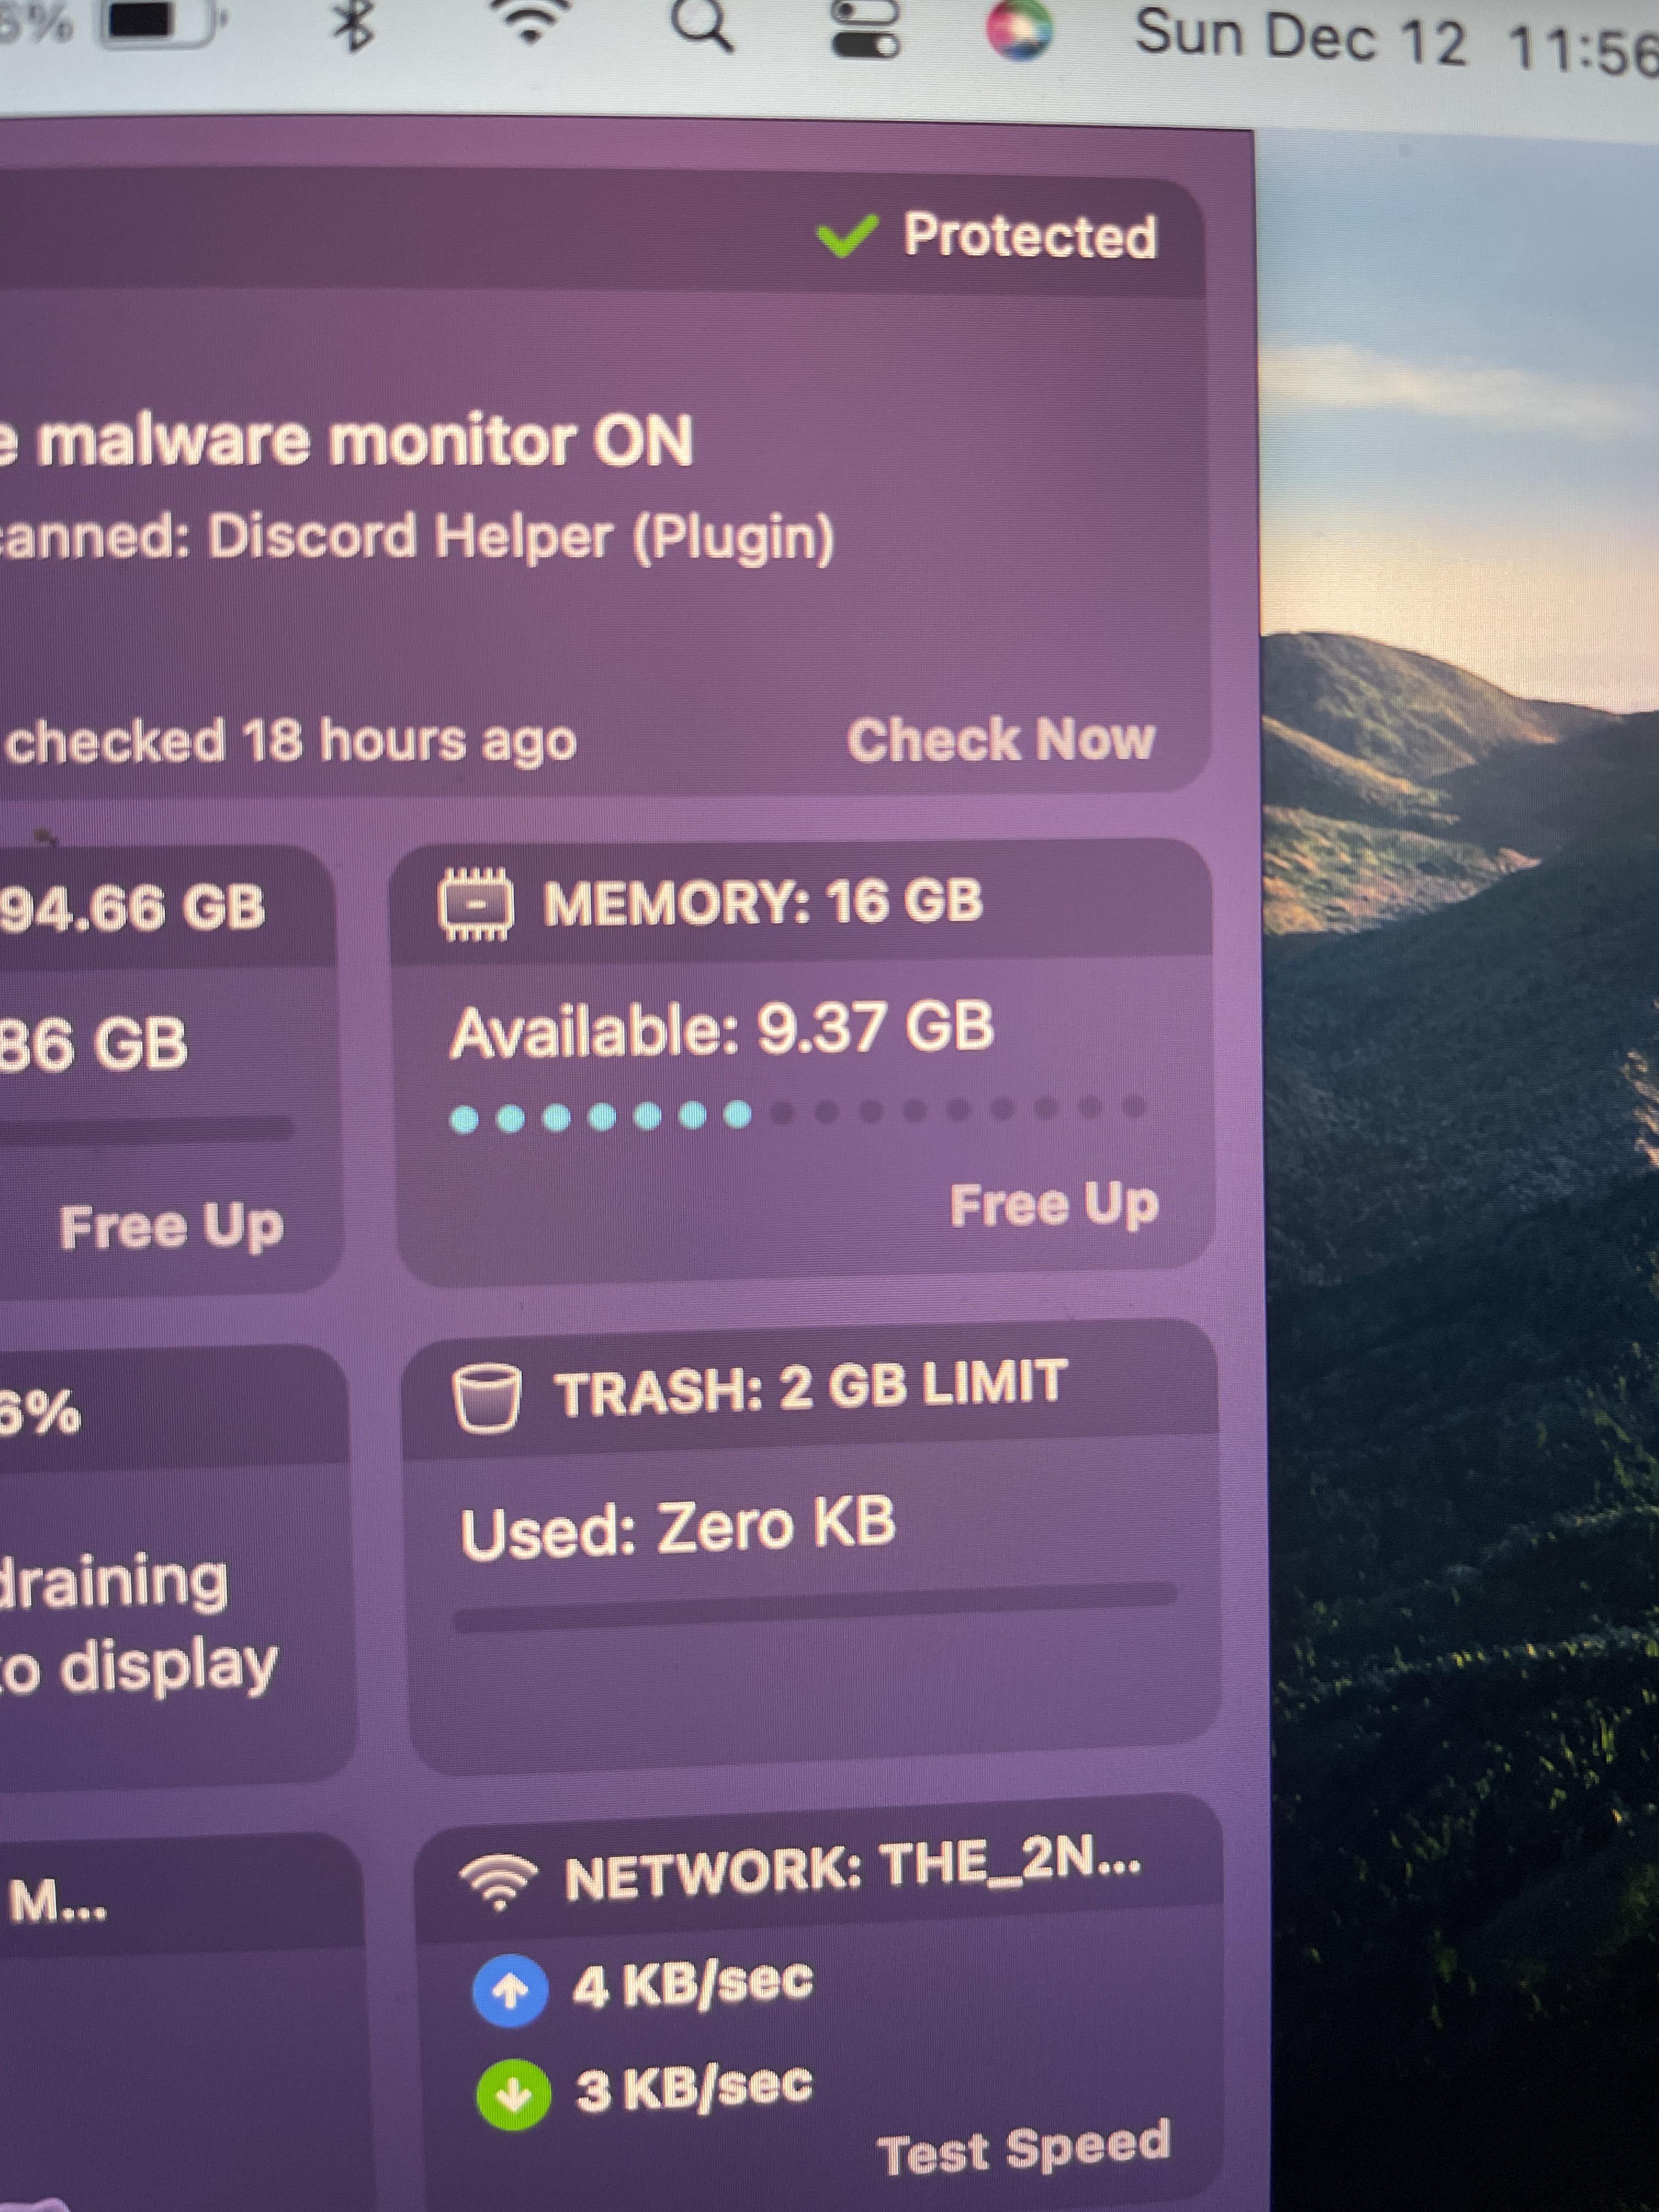This screenshot has height=2212, width=1659.
Task: Click Free Up in the storage panel
Action: click(x=172, y=1228)
